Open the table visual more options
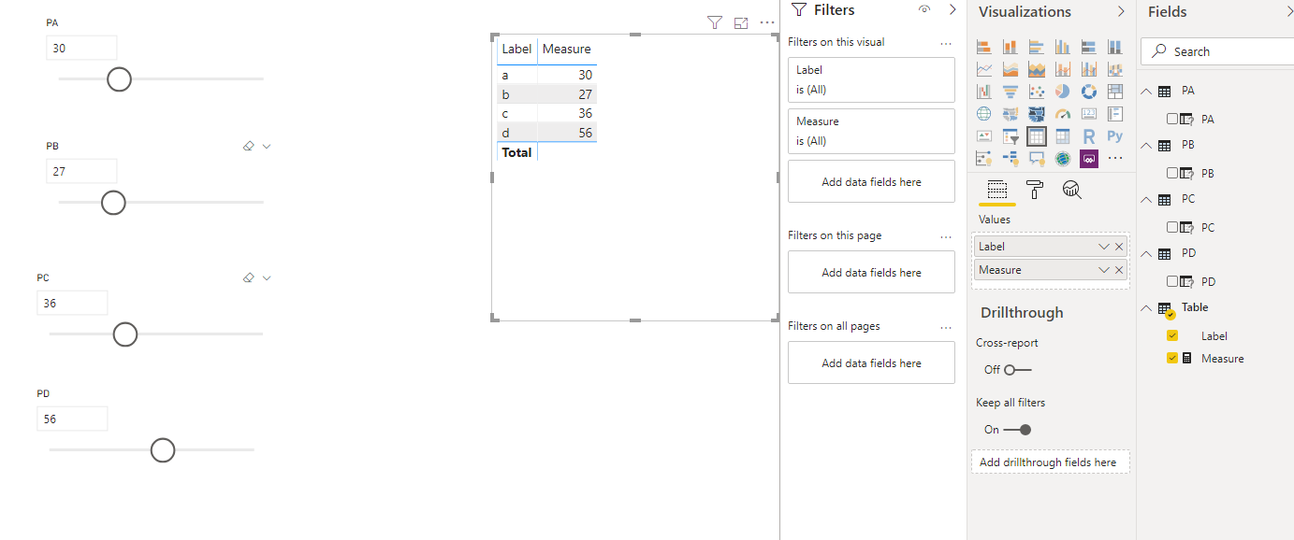 click(x=767, y=22)
